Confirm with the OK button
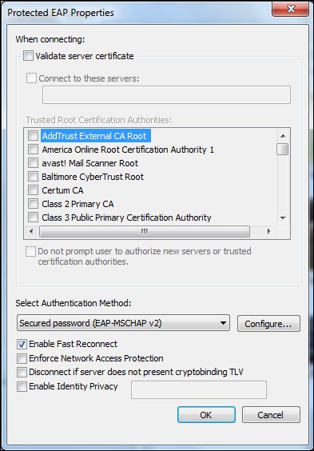Screen dimensions: 314x451 point(206,415)
